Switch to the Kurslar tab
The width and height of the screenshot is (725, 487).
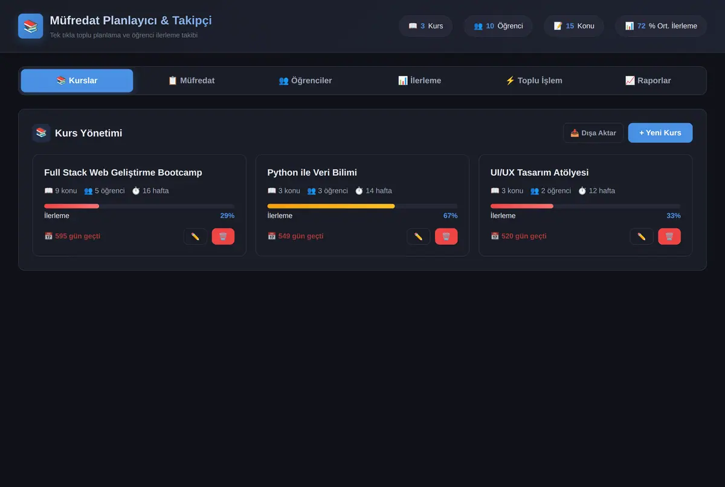click(x=77, y=80)
